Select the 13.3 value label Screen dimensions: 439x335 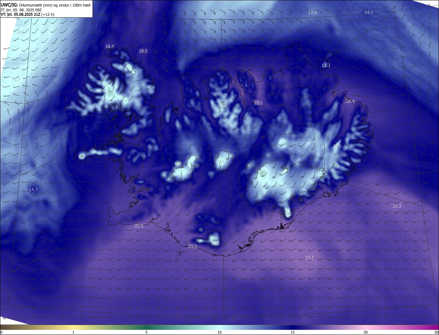(x=326, y=65)
